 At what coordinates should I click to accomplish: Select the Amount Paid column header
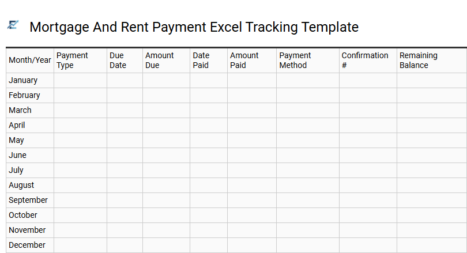(252, 60)
